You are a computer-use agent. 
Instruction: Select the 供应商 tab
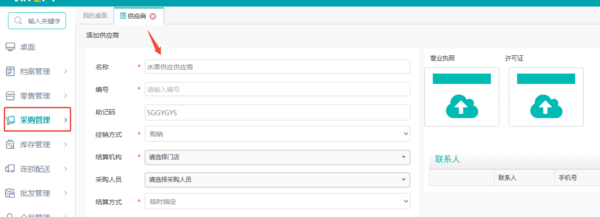pos(133,16)
